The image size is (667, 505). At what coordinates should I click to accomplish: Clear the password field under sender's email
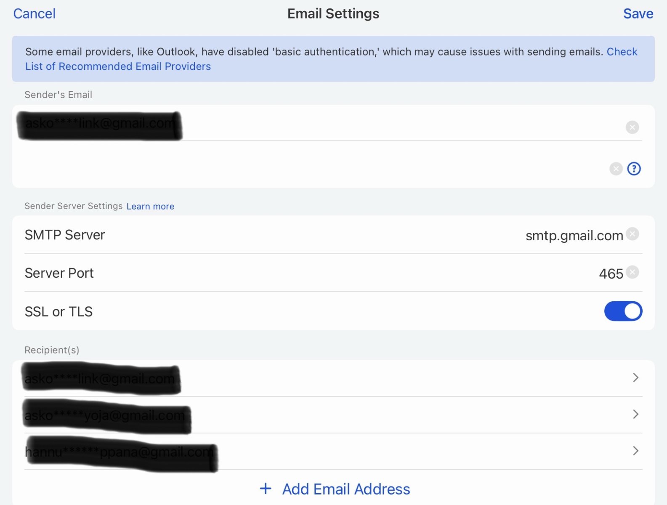616,169
